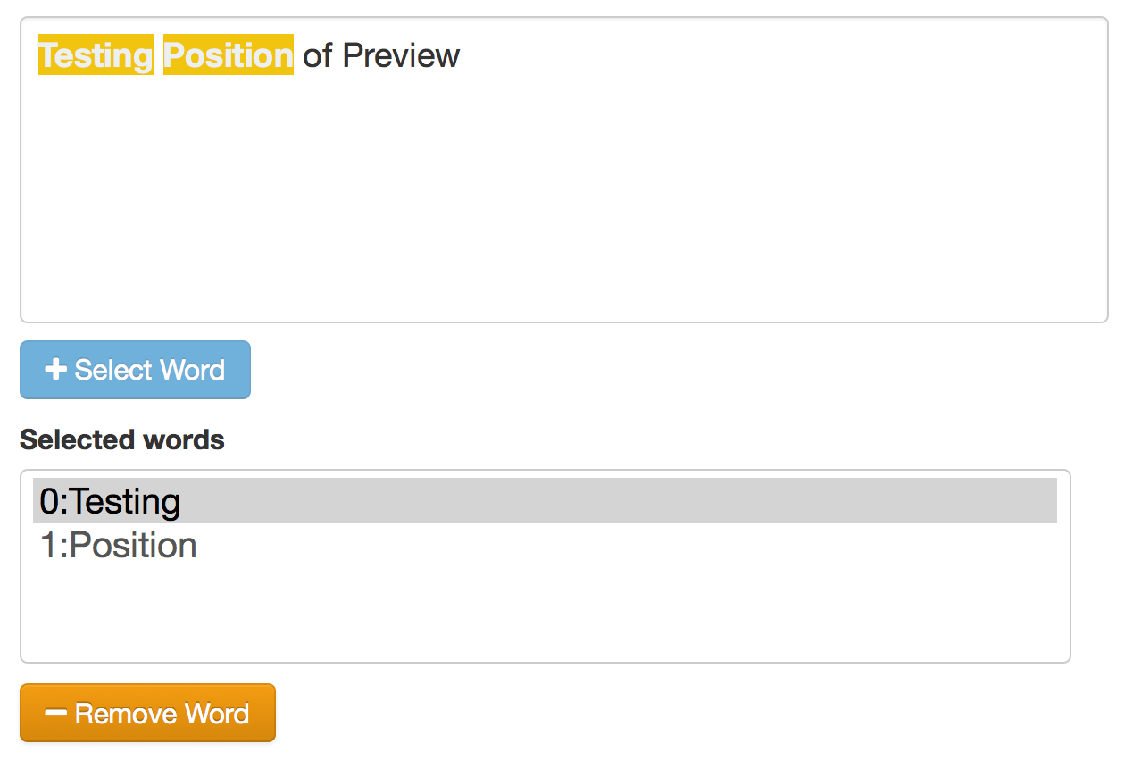Click the gap between "Testing" and "Position"

(x=159, y=55)
